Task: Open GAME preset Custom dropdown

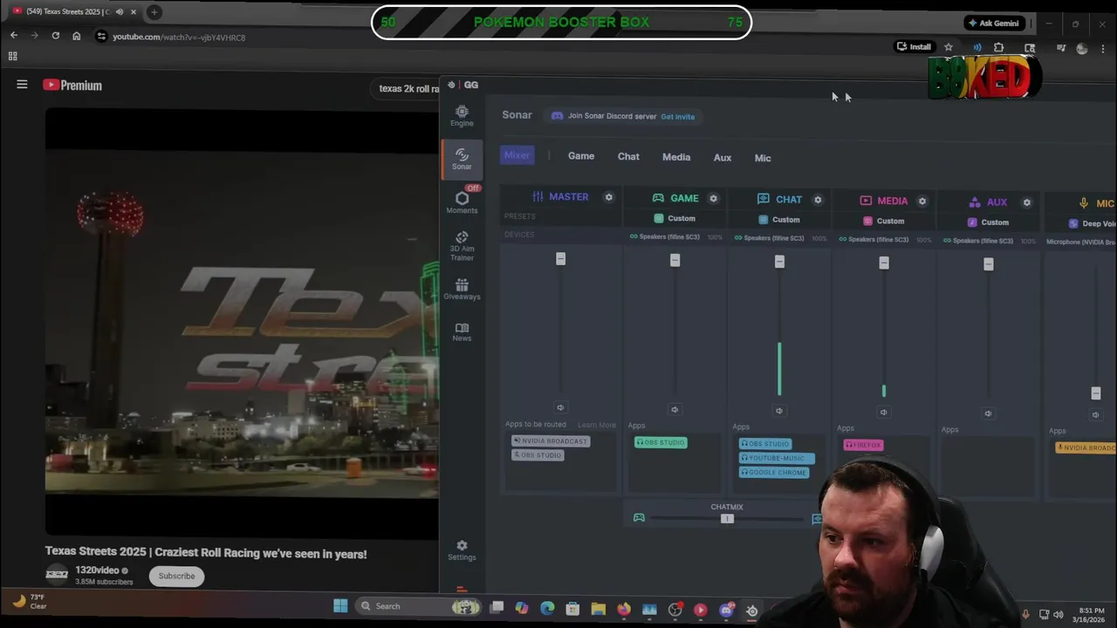Action: [675, 219]
